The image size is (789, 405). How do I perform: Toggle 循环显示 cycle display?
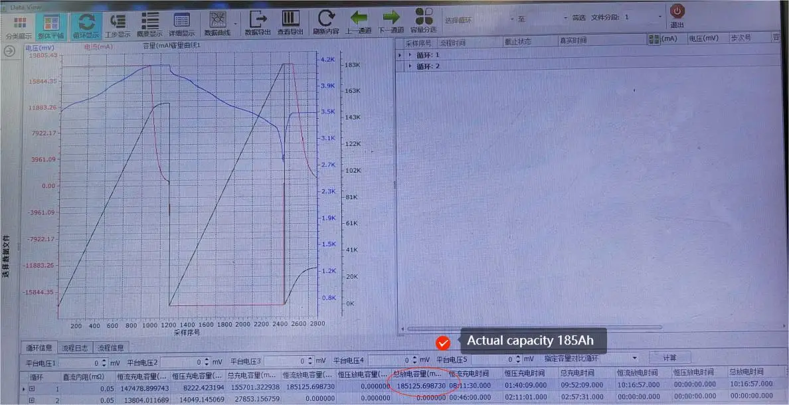click(86, 26)
